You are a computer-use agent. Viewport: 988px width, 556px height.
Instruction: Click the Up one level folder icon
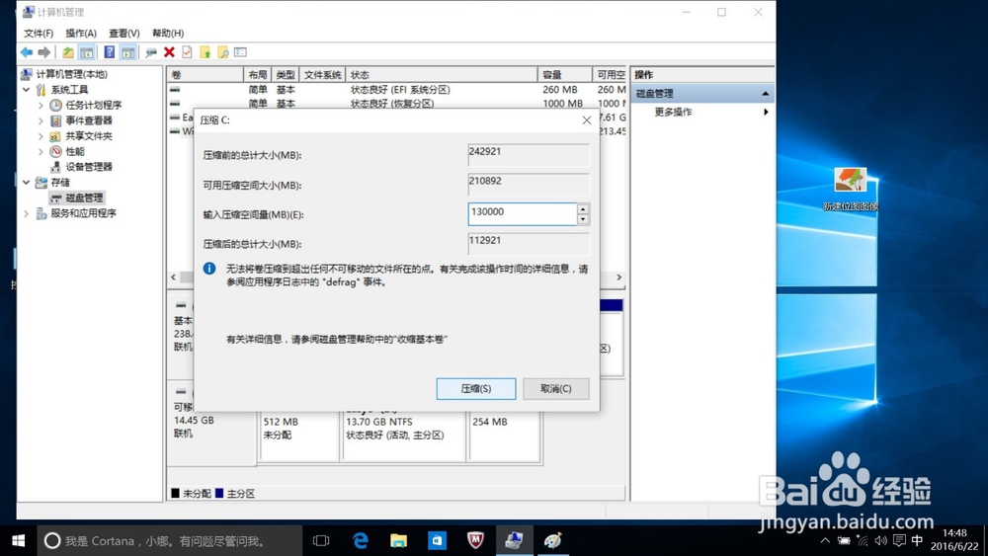point(68,52)
